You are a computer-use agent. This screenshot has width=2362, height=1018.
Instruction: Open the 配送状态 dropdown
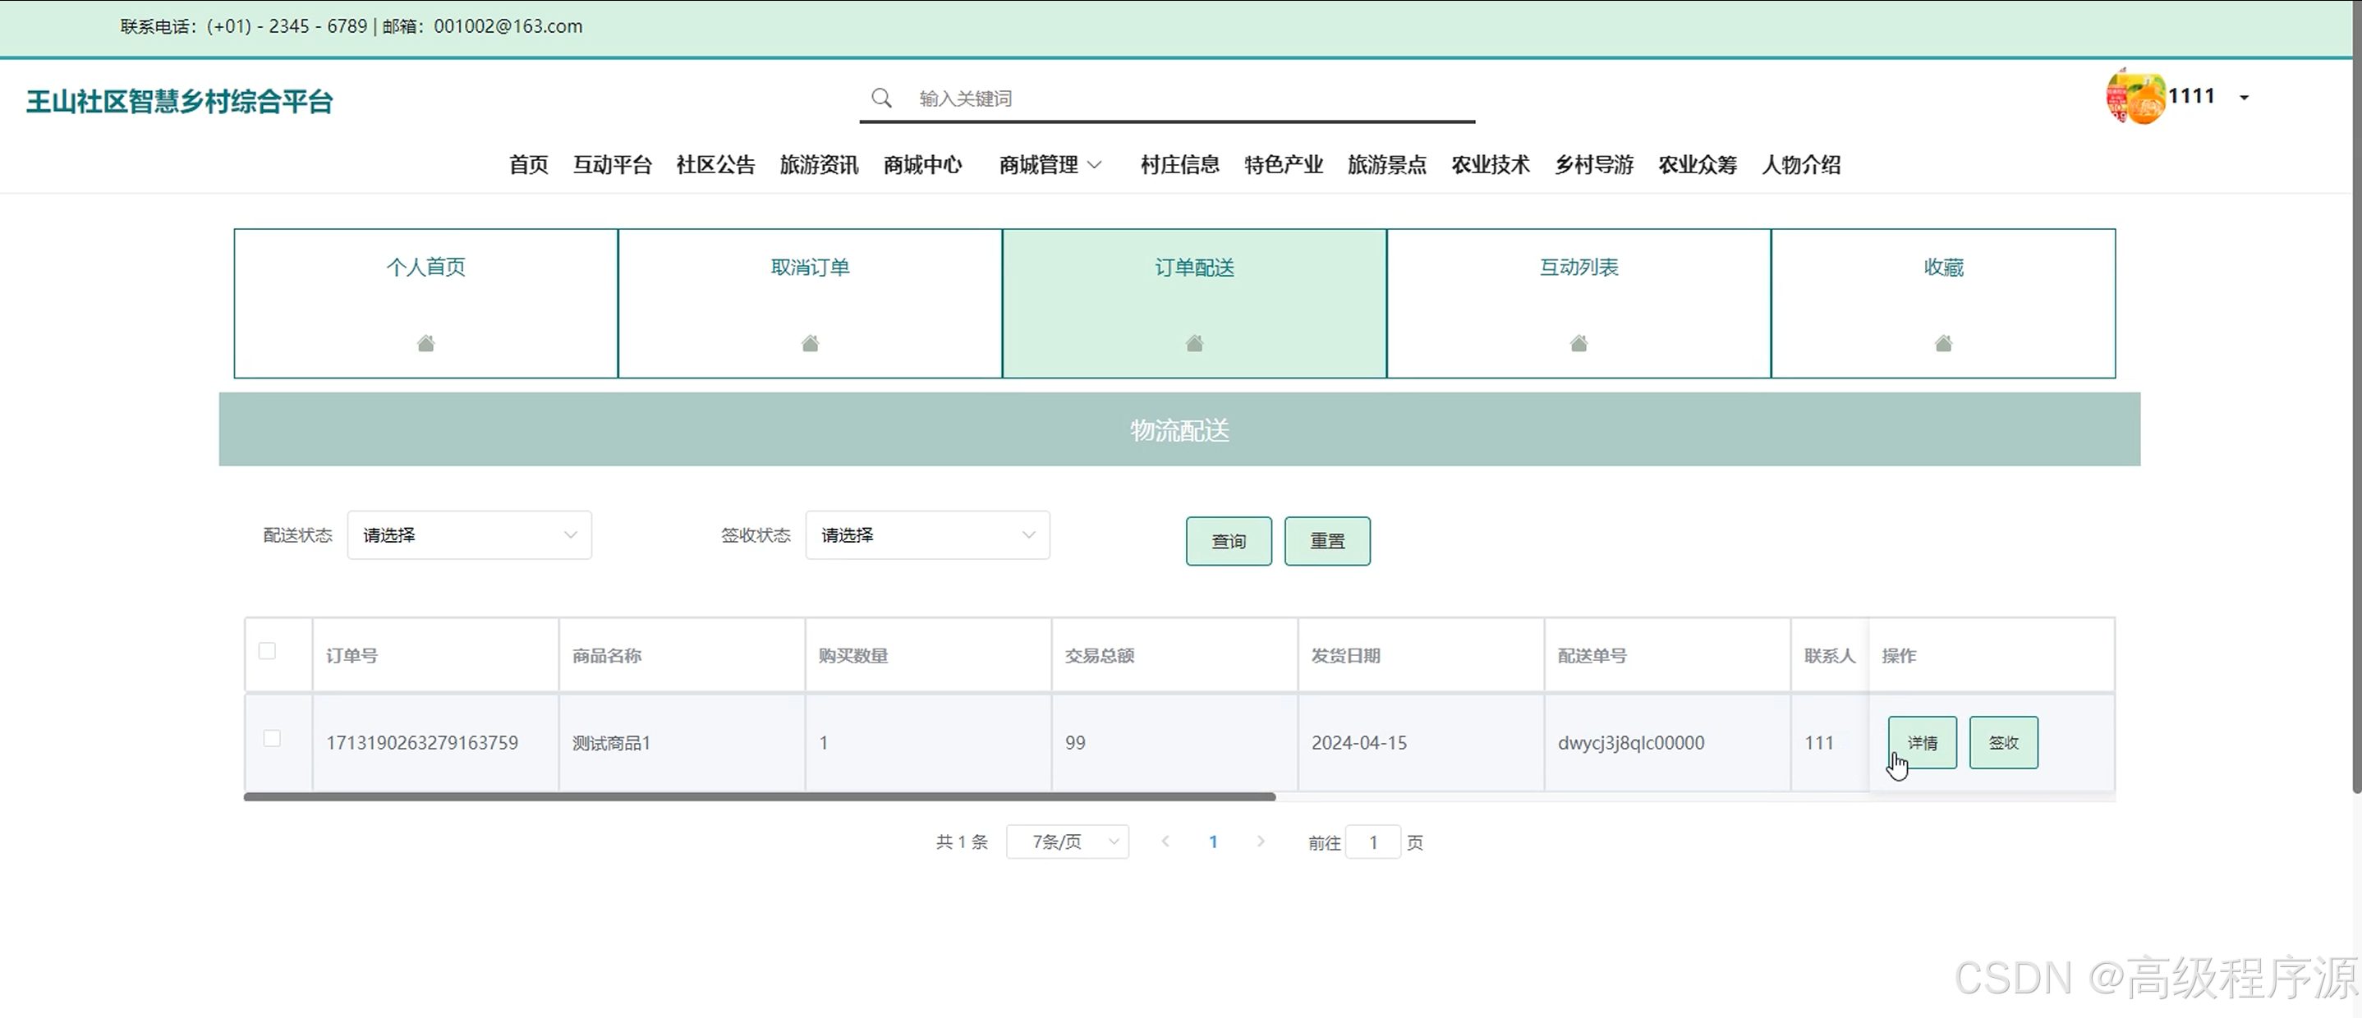point(469,535)
